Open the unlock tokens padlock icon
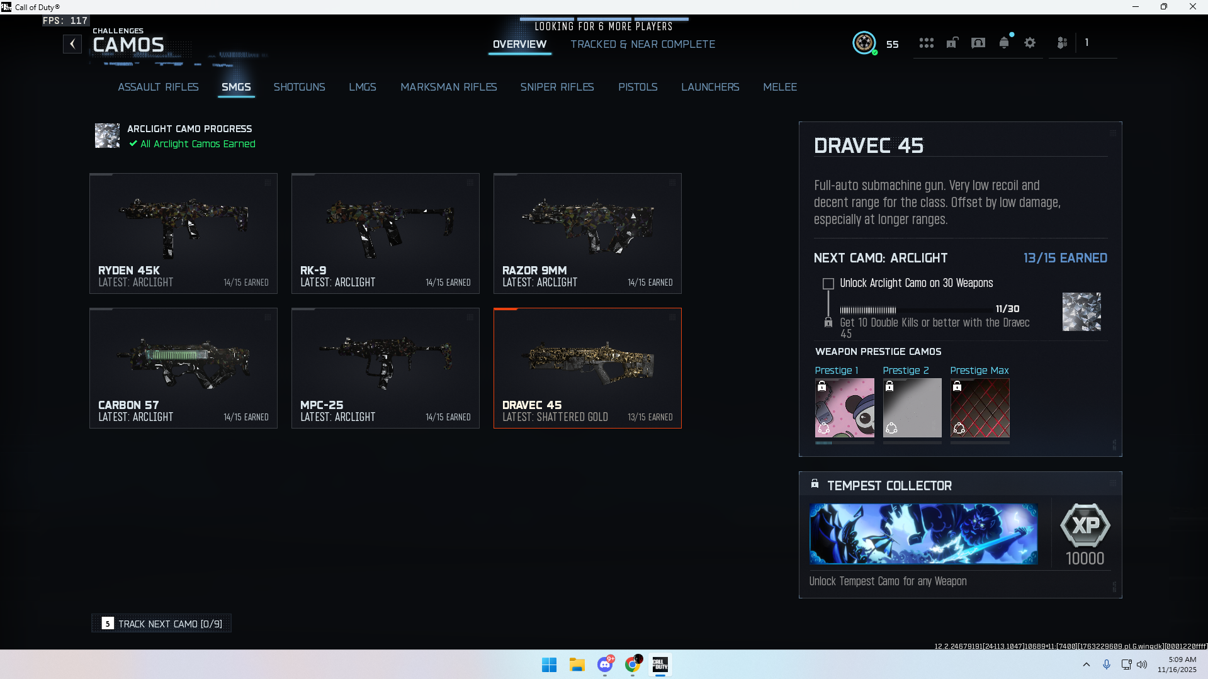Screen dimensions: 1208x679 tap(952, 43)
